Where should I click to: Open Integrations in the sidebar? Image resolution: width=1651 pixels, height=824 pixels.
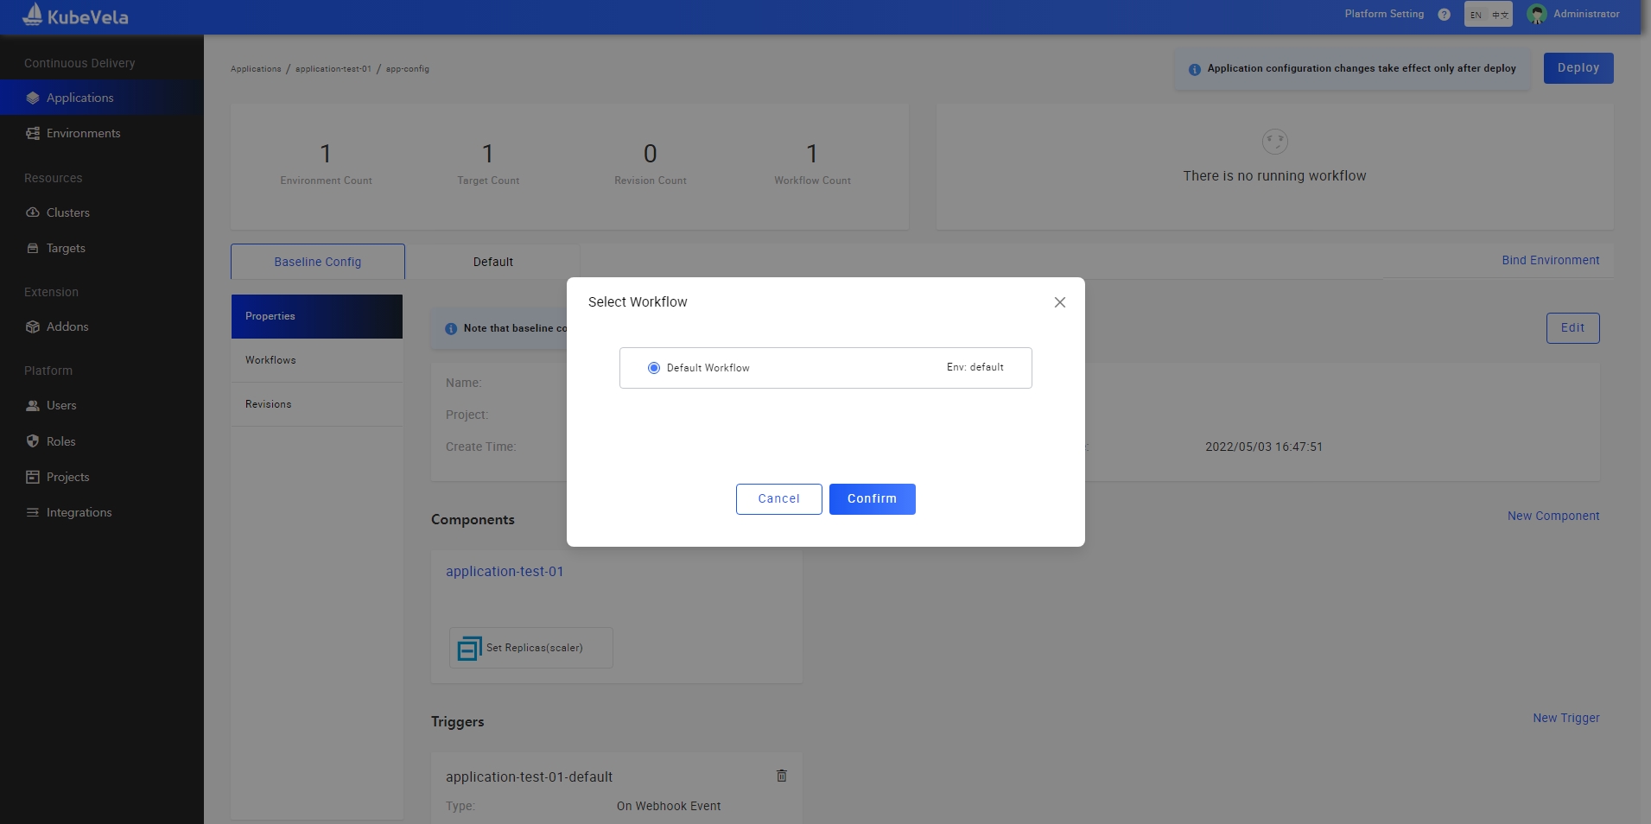point(79,512)
